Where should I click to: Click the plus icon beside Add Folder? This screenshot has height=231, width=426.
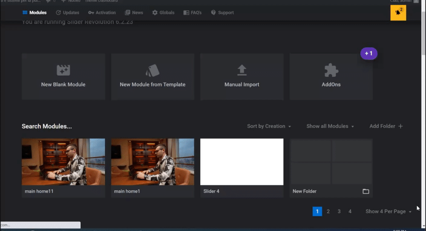400,126
